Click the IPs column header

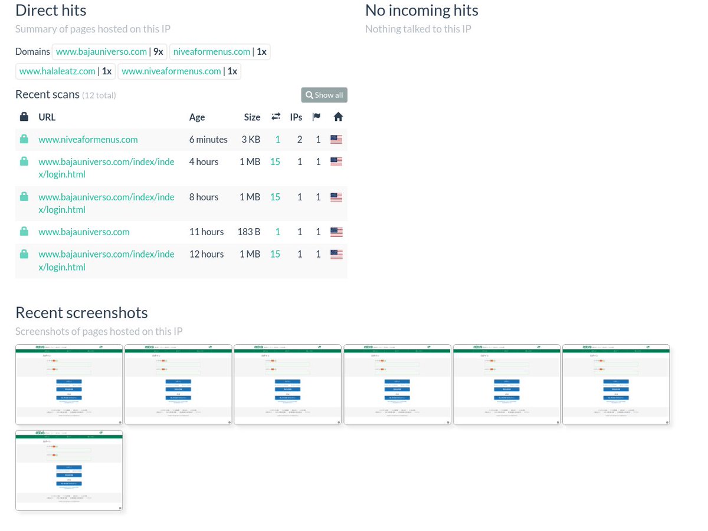[296, 117]
